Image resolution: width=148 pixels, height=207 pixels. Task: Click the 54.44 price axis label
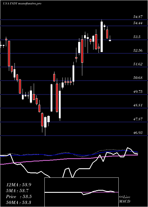coord(138,23)
